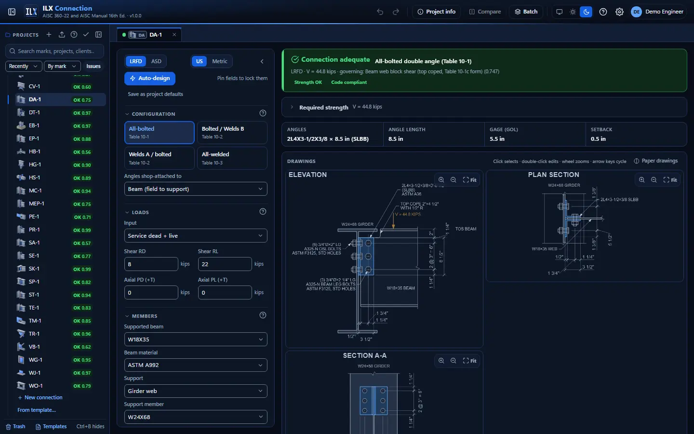This screenshot has width=694, height=434.
Task: Toggle Paper drawings mode
Action: pyautogui.click(x=655, y=161)
